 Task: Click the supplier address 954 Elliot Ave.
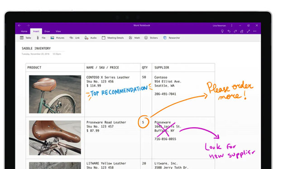point(168,82)
